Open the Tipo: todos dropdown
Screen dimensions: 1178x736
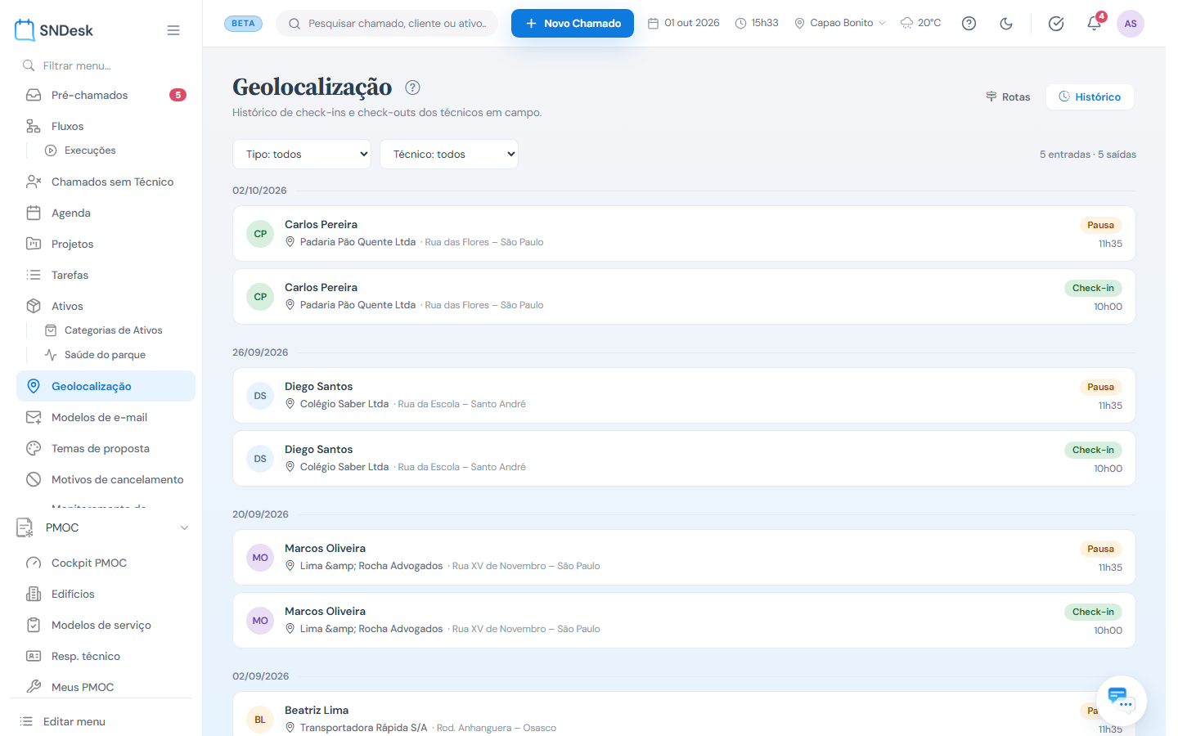click(x=302, y=155)
